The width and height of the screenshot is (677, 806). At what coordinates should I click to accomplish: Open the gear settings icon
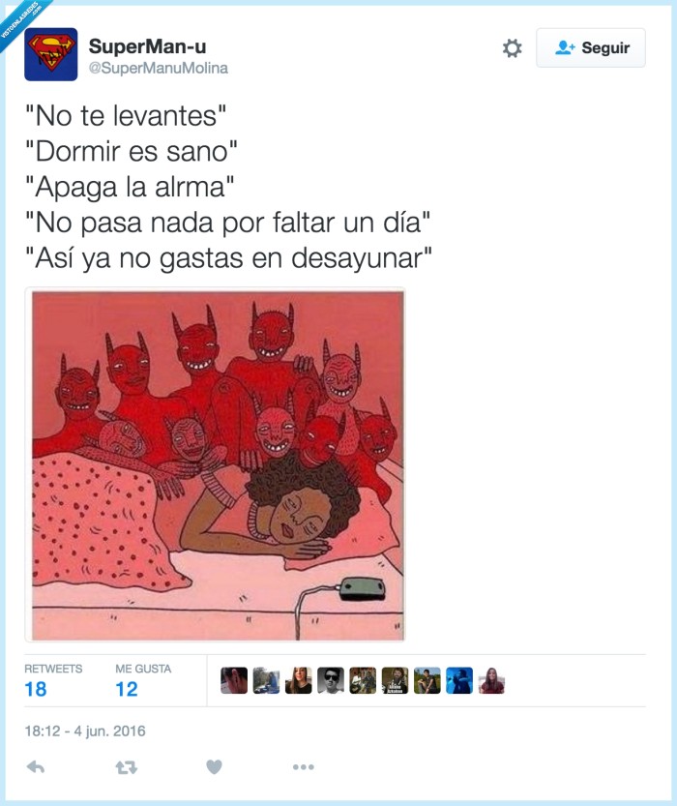[x=512, y=47]
